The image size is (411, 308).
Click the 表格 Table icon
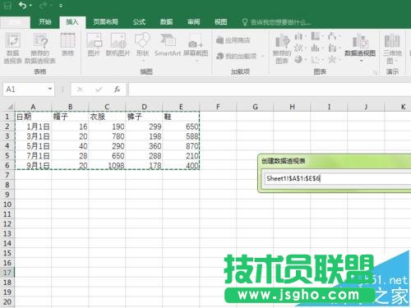click(67, 44)
